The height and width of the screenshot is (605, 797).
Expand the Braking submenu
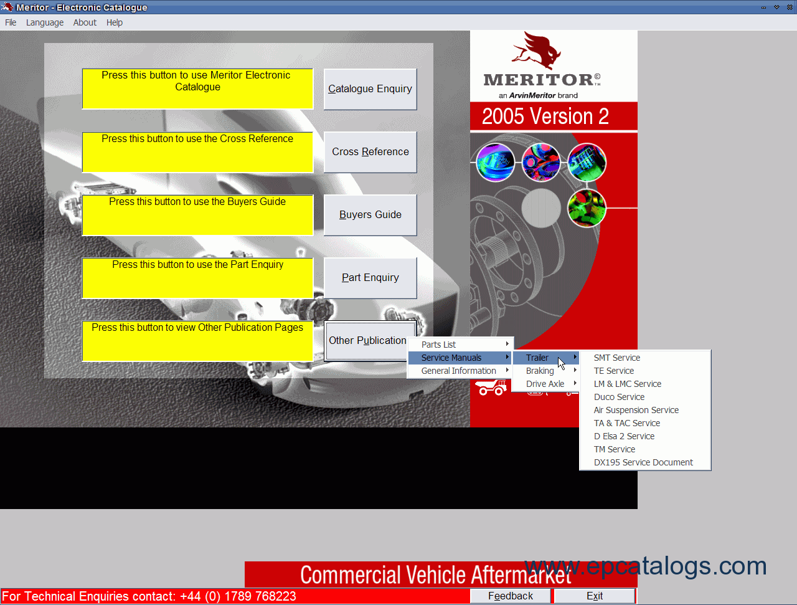pyautogui.click(x=546, y=371)
